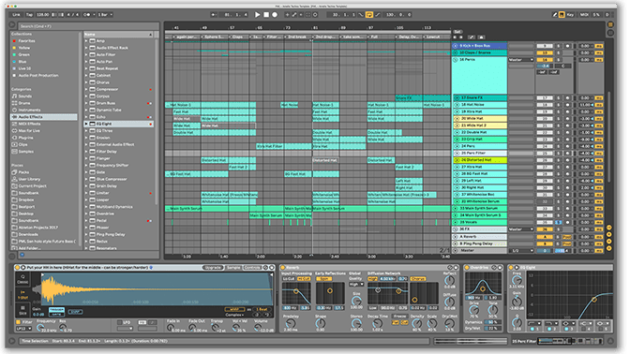630x354 pixels.
Task: Toggle the Metronome in the control bar
Action: 87,14
